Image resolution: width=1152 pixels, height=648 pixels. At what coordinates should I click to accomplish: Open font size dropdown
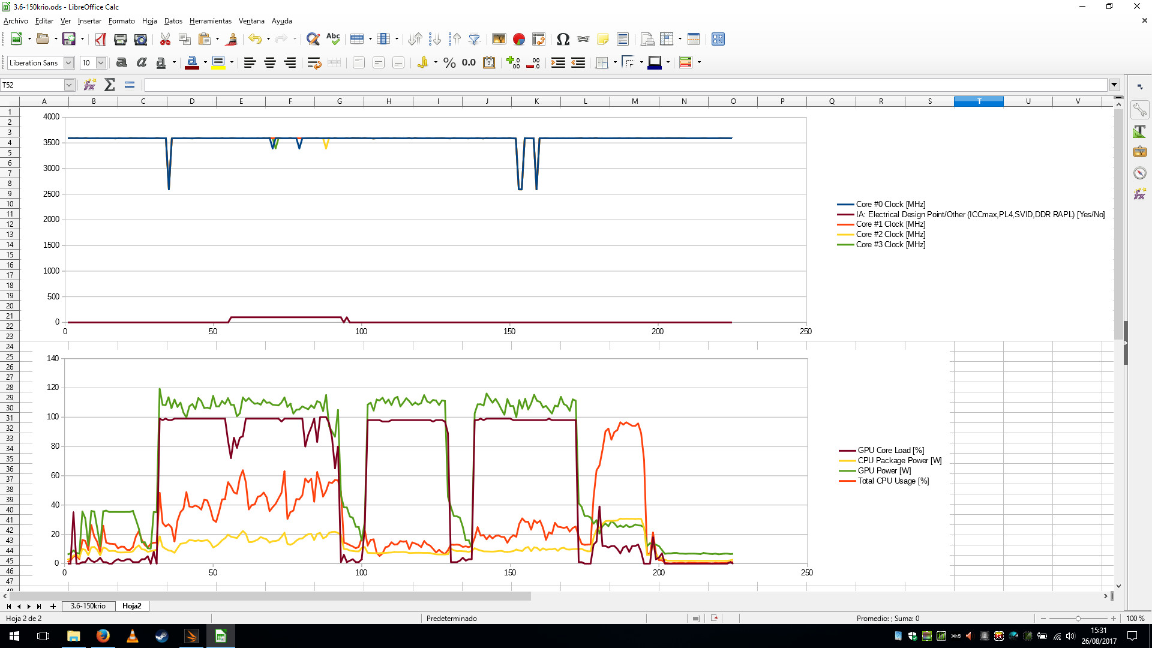[x=101, y=62]
